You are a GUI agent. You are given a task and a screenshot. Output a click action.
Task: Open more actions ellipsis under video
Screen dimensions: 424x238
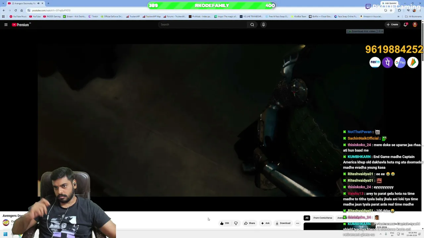pyautogui.click(x=297, y=223)
